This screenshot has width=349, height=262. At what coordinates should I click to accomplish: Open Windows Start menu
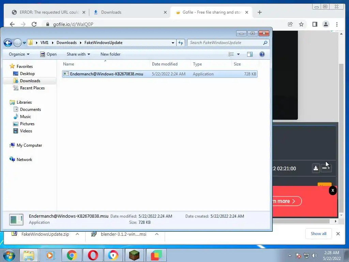tap(9, 255)
